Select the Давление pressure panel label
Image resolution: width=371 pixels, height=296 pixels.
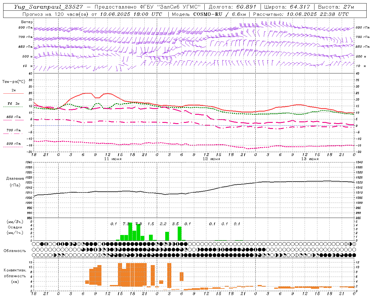pyautogui.click(x=15, y=178)
